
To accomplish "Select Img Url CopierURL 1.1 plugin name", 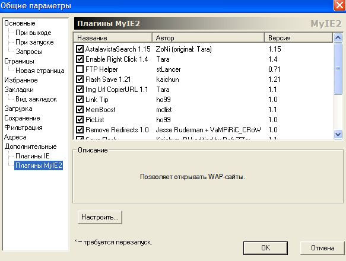I will (117, 90).
